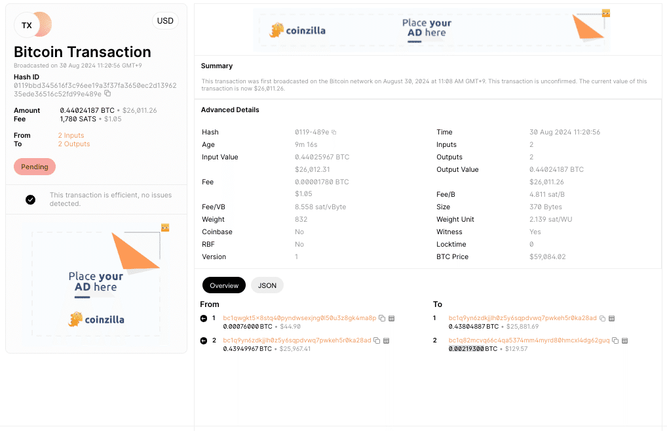This screenshot has width=667, height=431.
Task: Click the small corner icon on the sidebar ad
Action: 165,228
